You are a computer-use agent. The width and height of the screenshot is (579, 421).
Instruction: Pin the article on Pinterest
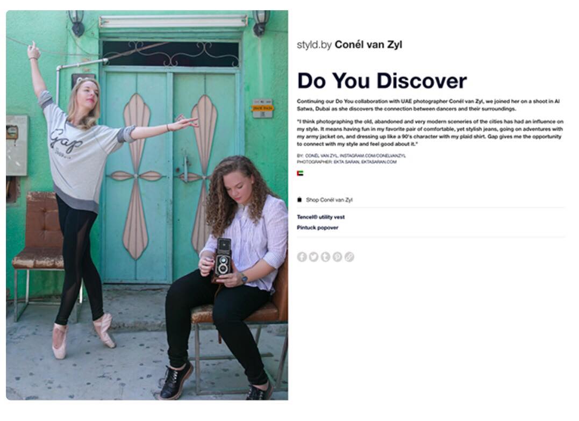337,256
